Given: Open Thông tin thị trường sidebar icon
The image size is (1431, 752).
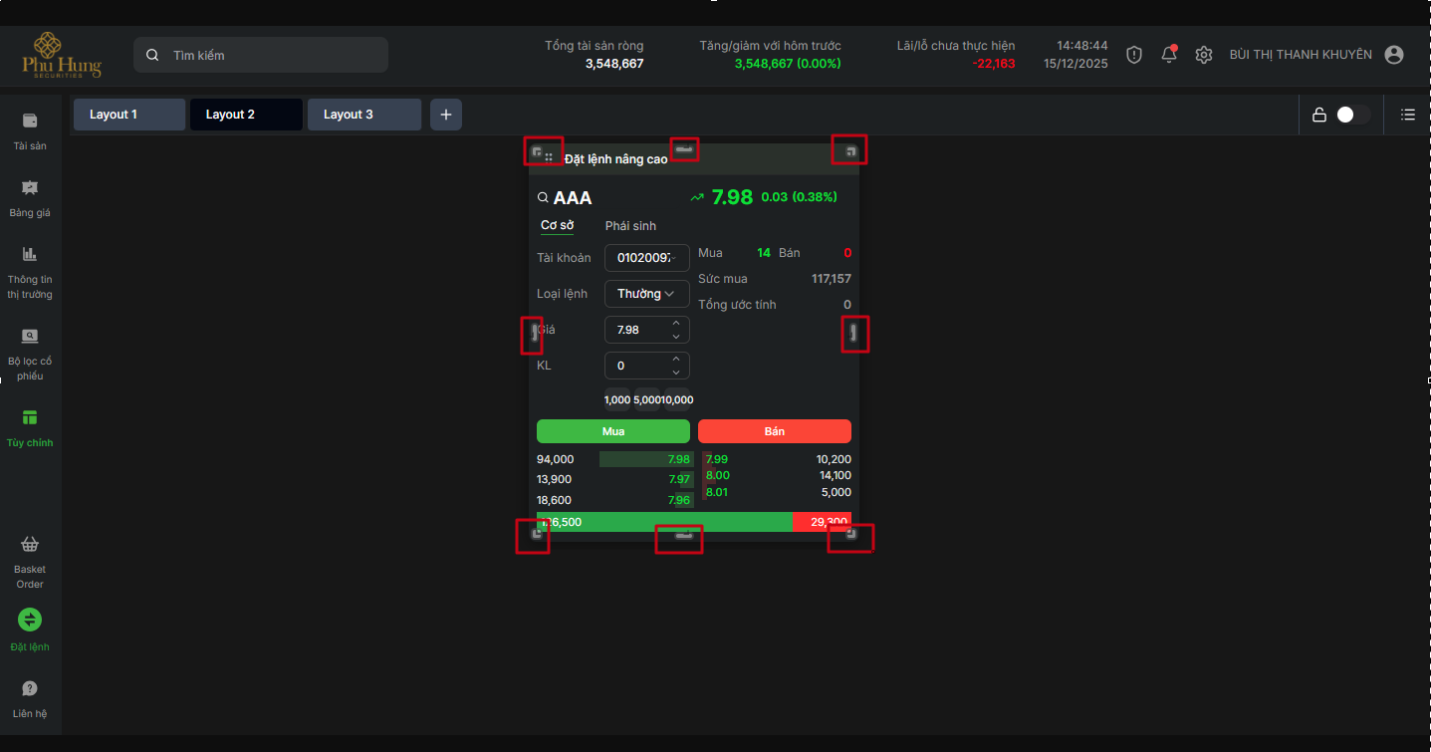Looking at the screenshot, I should (30, 255).
